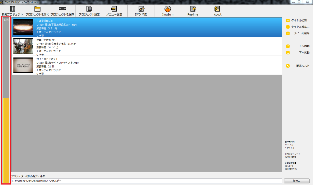Click the 5912 Mb required space value
Screen dimensions: 313x185
[289, 166]
